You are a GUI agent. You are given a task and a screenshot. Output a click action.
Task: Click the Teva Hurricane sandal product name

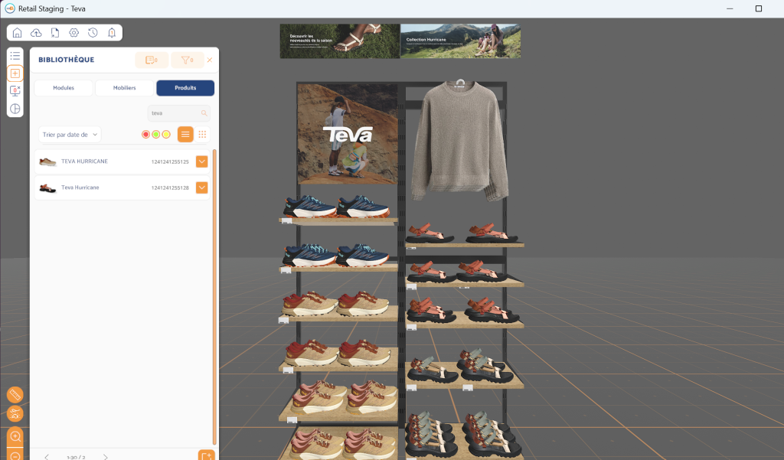pyautogui.click(x=80, y=188)
